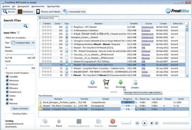
Task: Cancel transfer with red Cancelar icon
Action: [113, 121]
